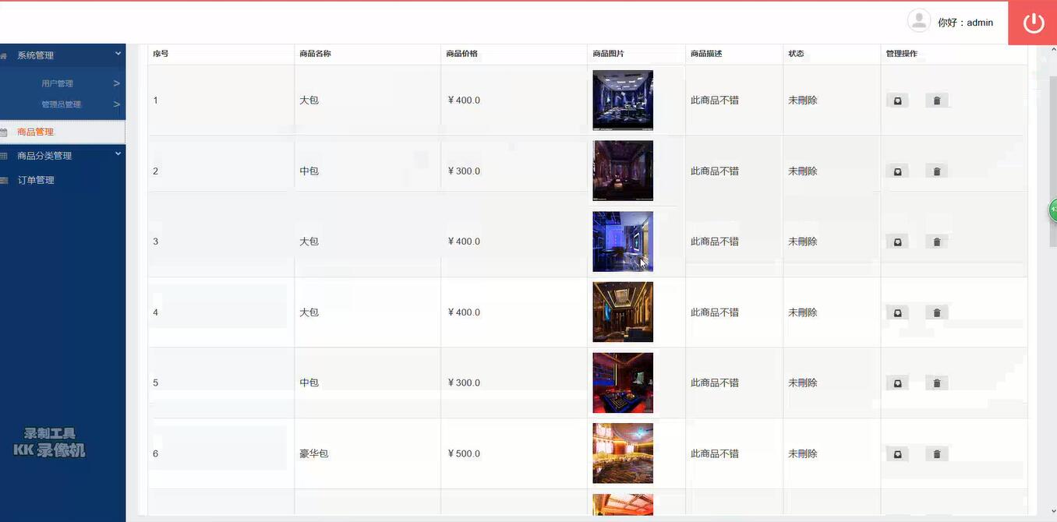
Task: Click the calendar icon beside 商品管理
Action: (x=3, y=132)
